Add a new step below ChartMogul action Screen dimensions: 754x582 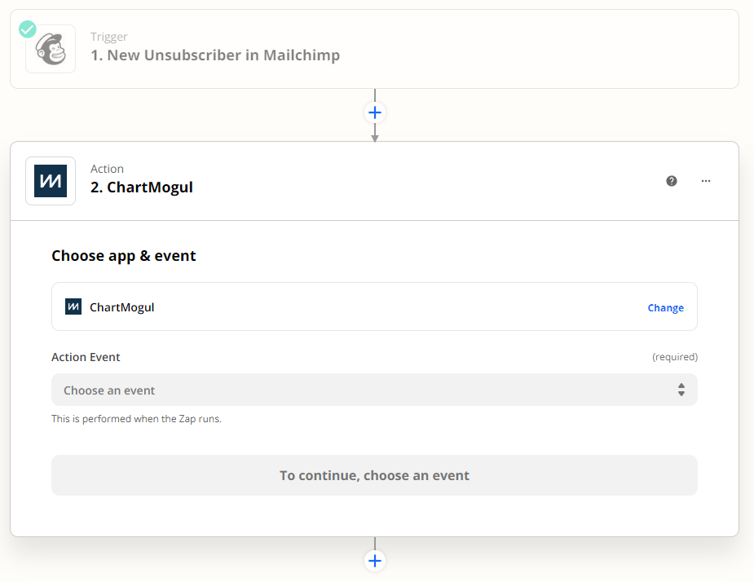coord(375,561)
